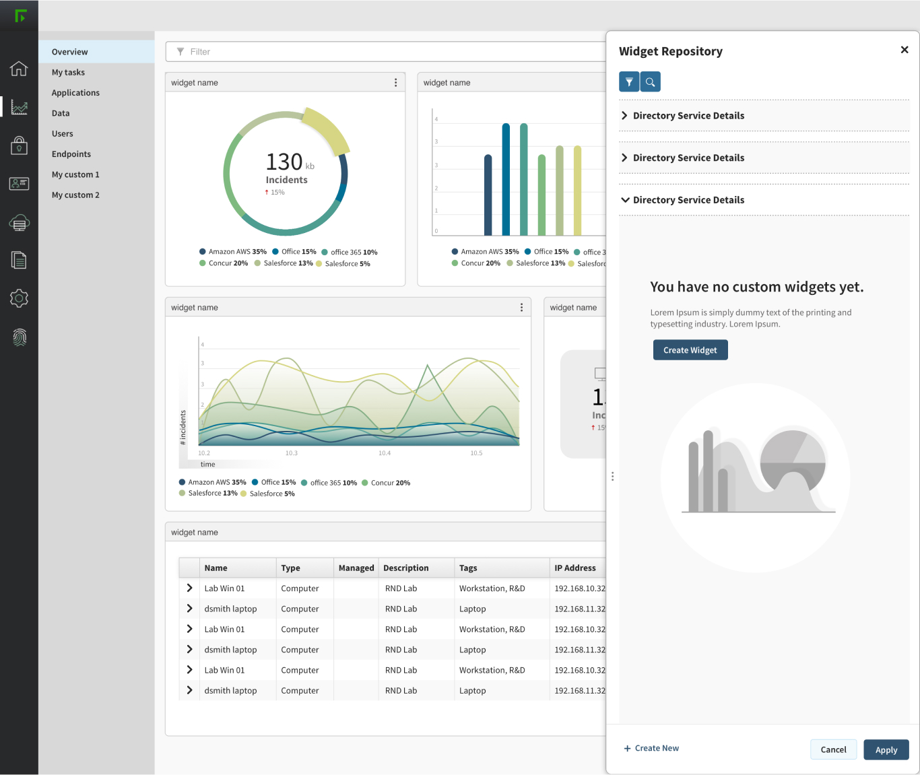The image size is (920, 775).
Task: Click the Managed column header
Action: [x=356, y=568]
